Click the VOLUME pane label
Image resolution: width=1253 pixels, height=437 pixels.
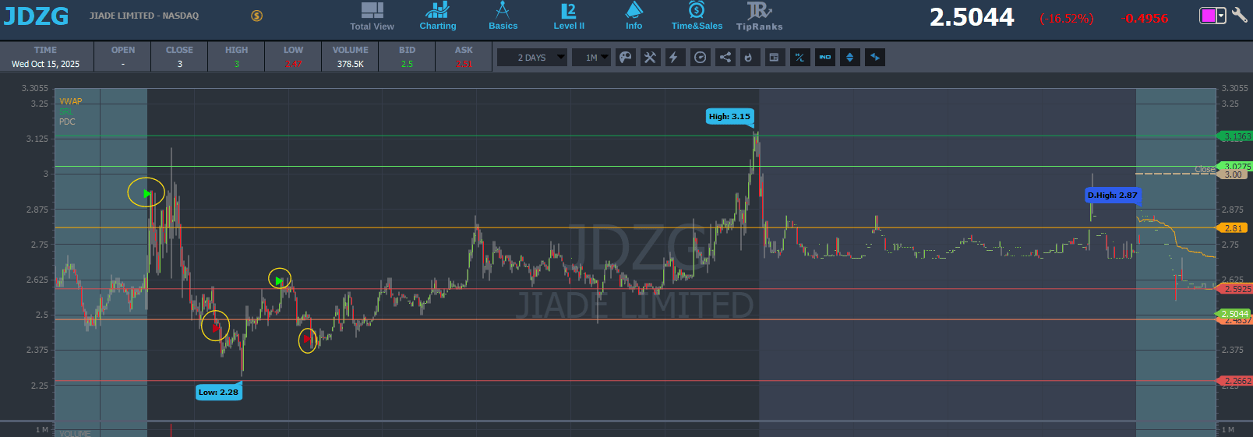[x=75, y=433]
